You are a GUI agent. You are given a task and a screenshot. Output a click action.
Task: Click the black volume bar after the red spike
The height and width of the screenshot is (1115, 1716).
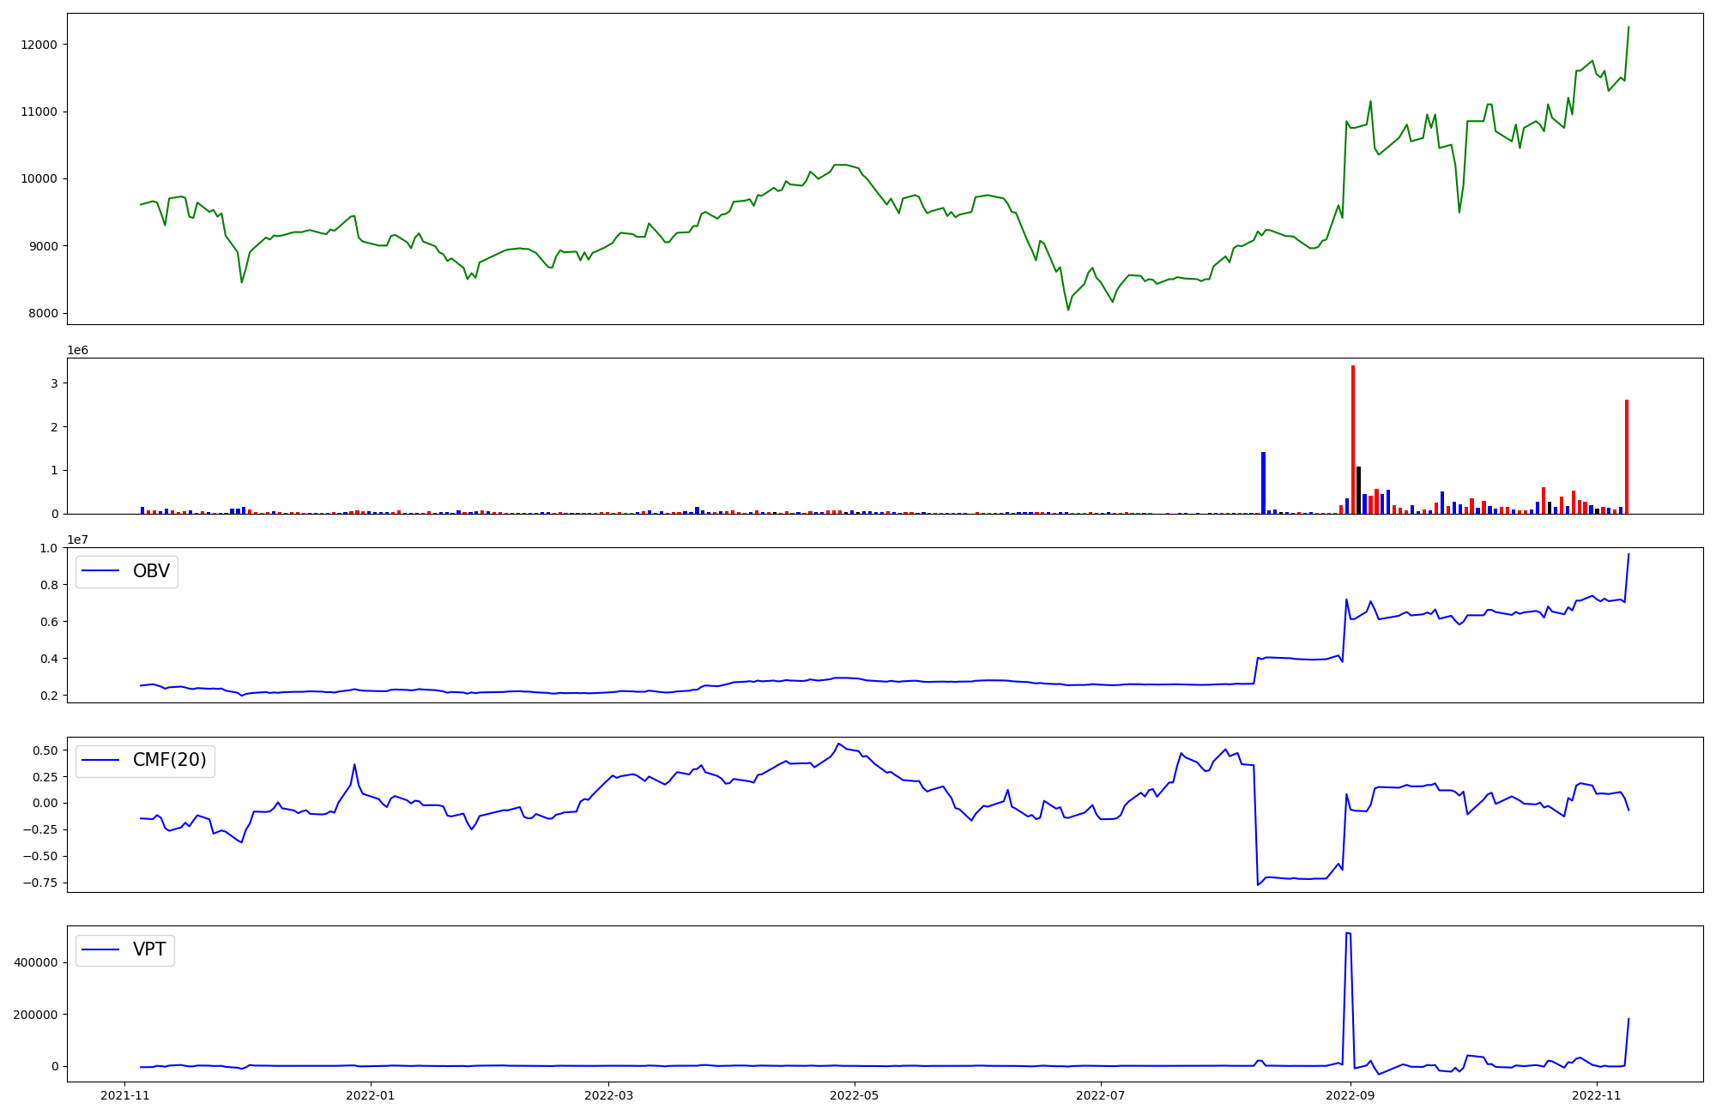[1359, 490]
